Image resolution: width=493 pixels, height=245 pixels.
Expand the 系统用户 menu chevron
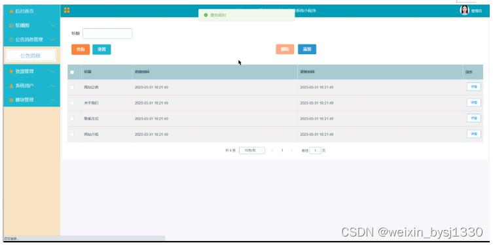(x=53, y=86)
